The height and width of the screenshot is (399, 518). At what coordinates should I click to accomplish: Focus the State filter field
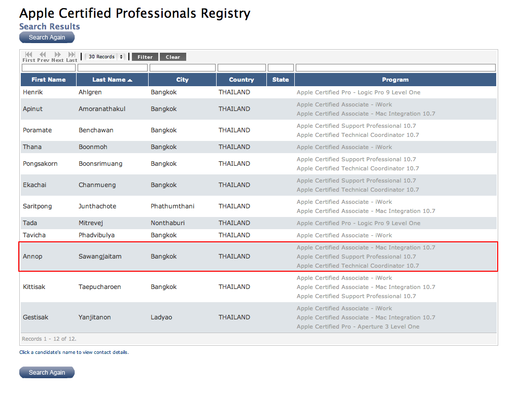pos(281,67)
